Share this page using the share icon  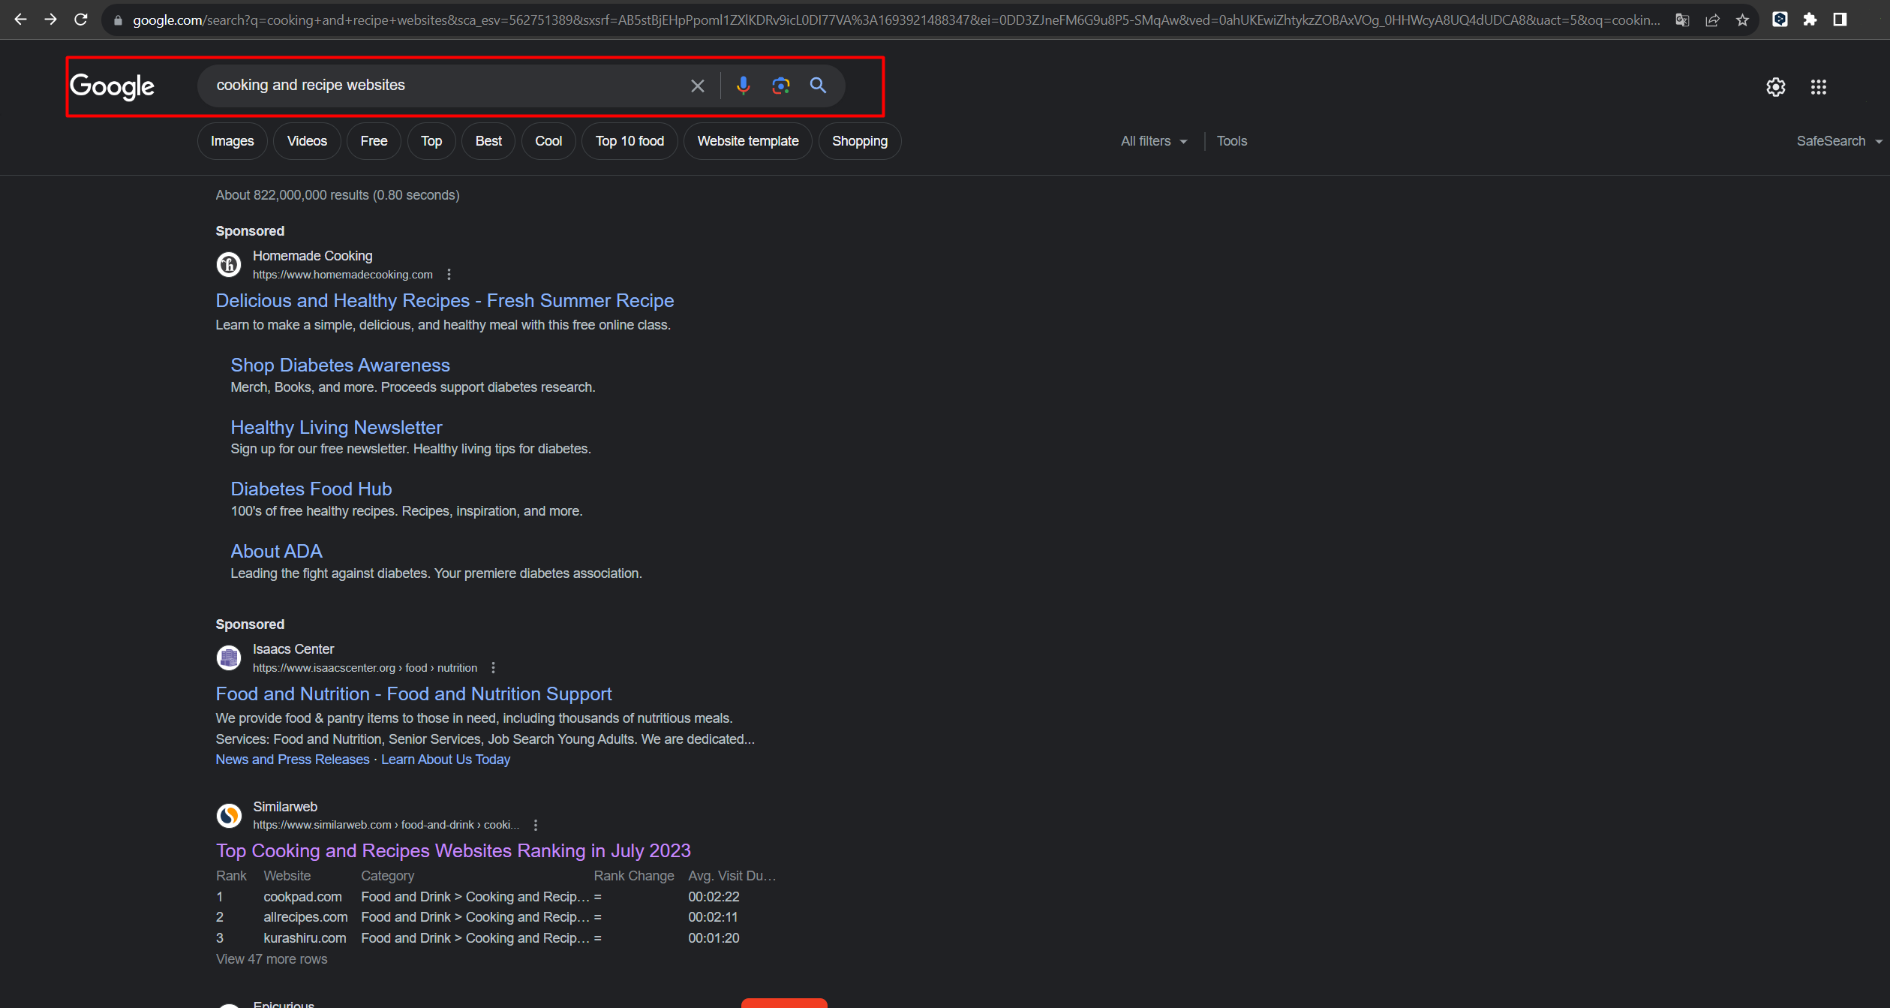[1712, 20]
